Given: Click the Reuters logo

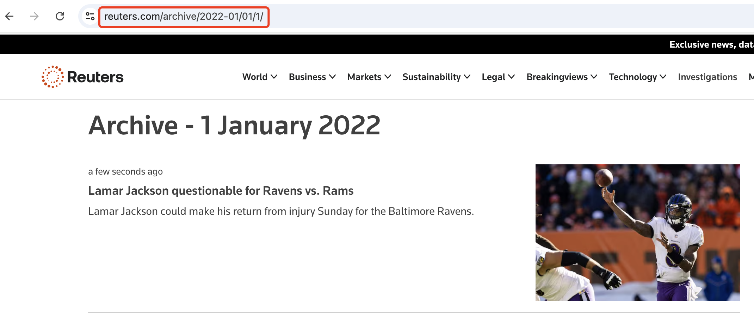Looking at the screenshot, I should (83, 77).
